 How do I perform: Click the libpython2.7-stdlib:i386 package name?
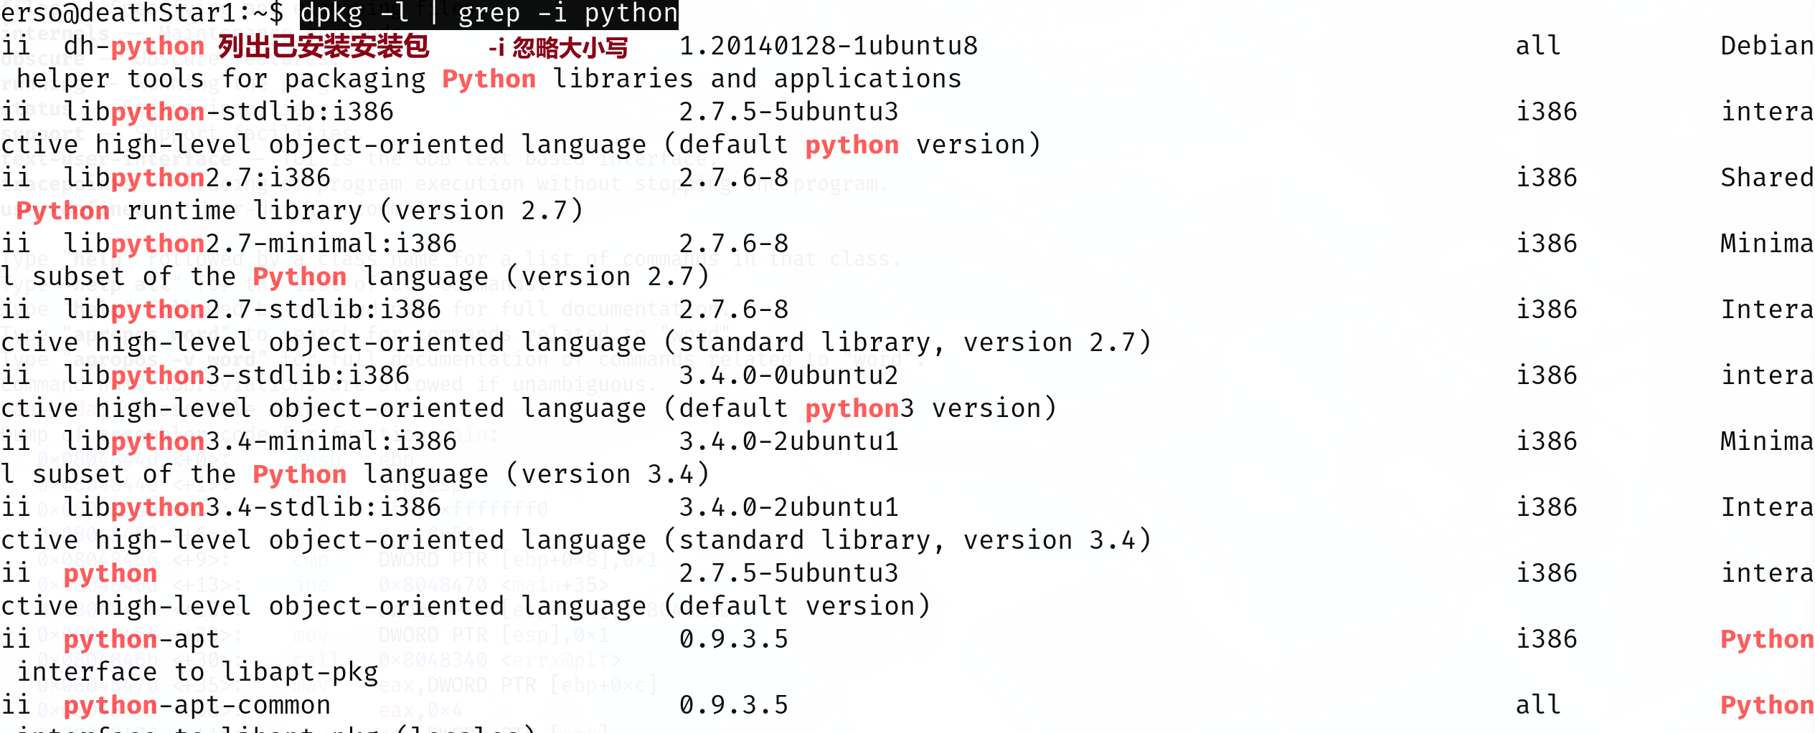coord(252,310)
